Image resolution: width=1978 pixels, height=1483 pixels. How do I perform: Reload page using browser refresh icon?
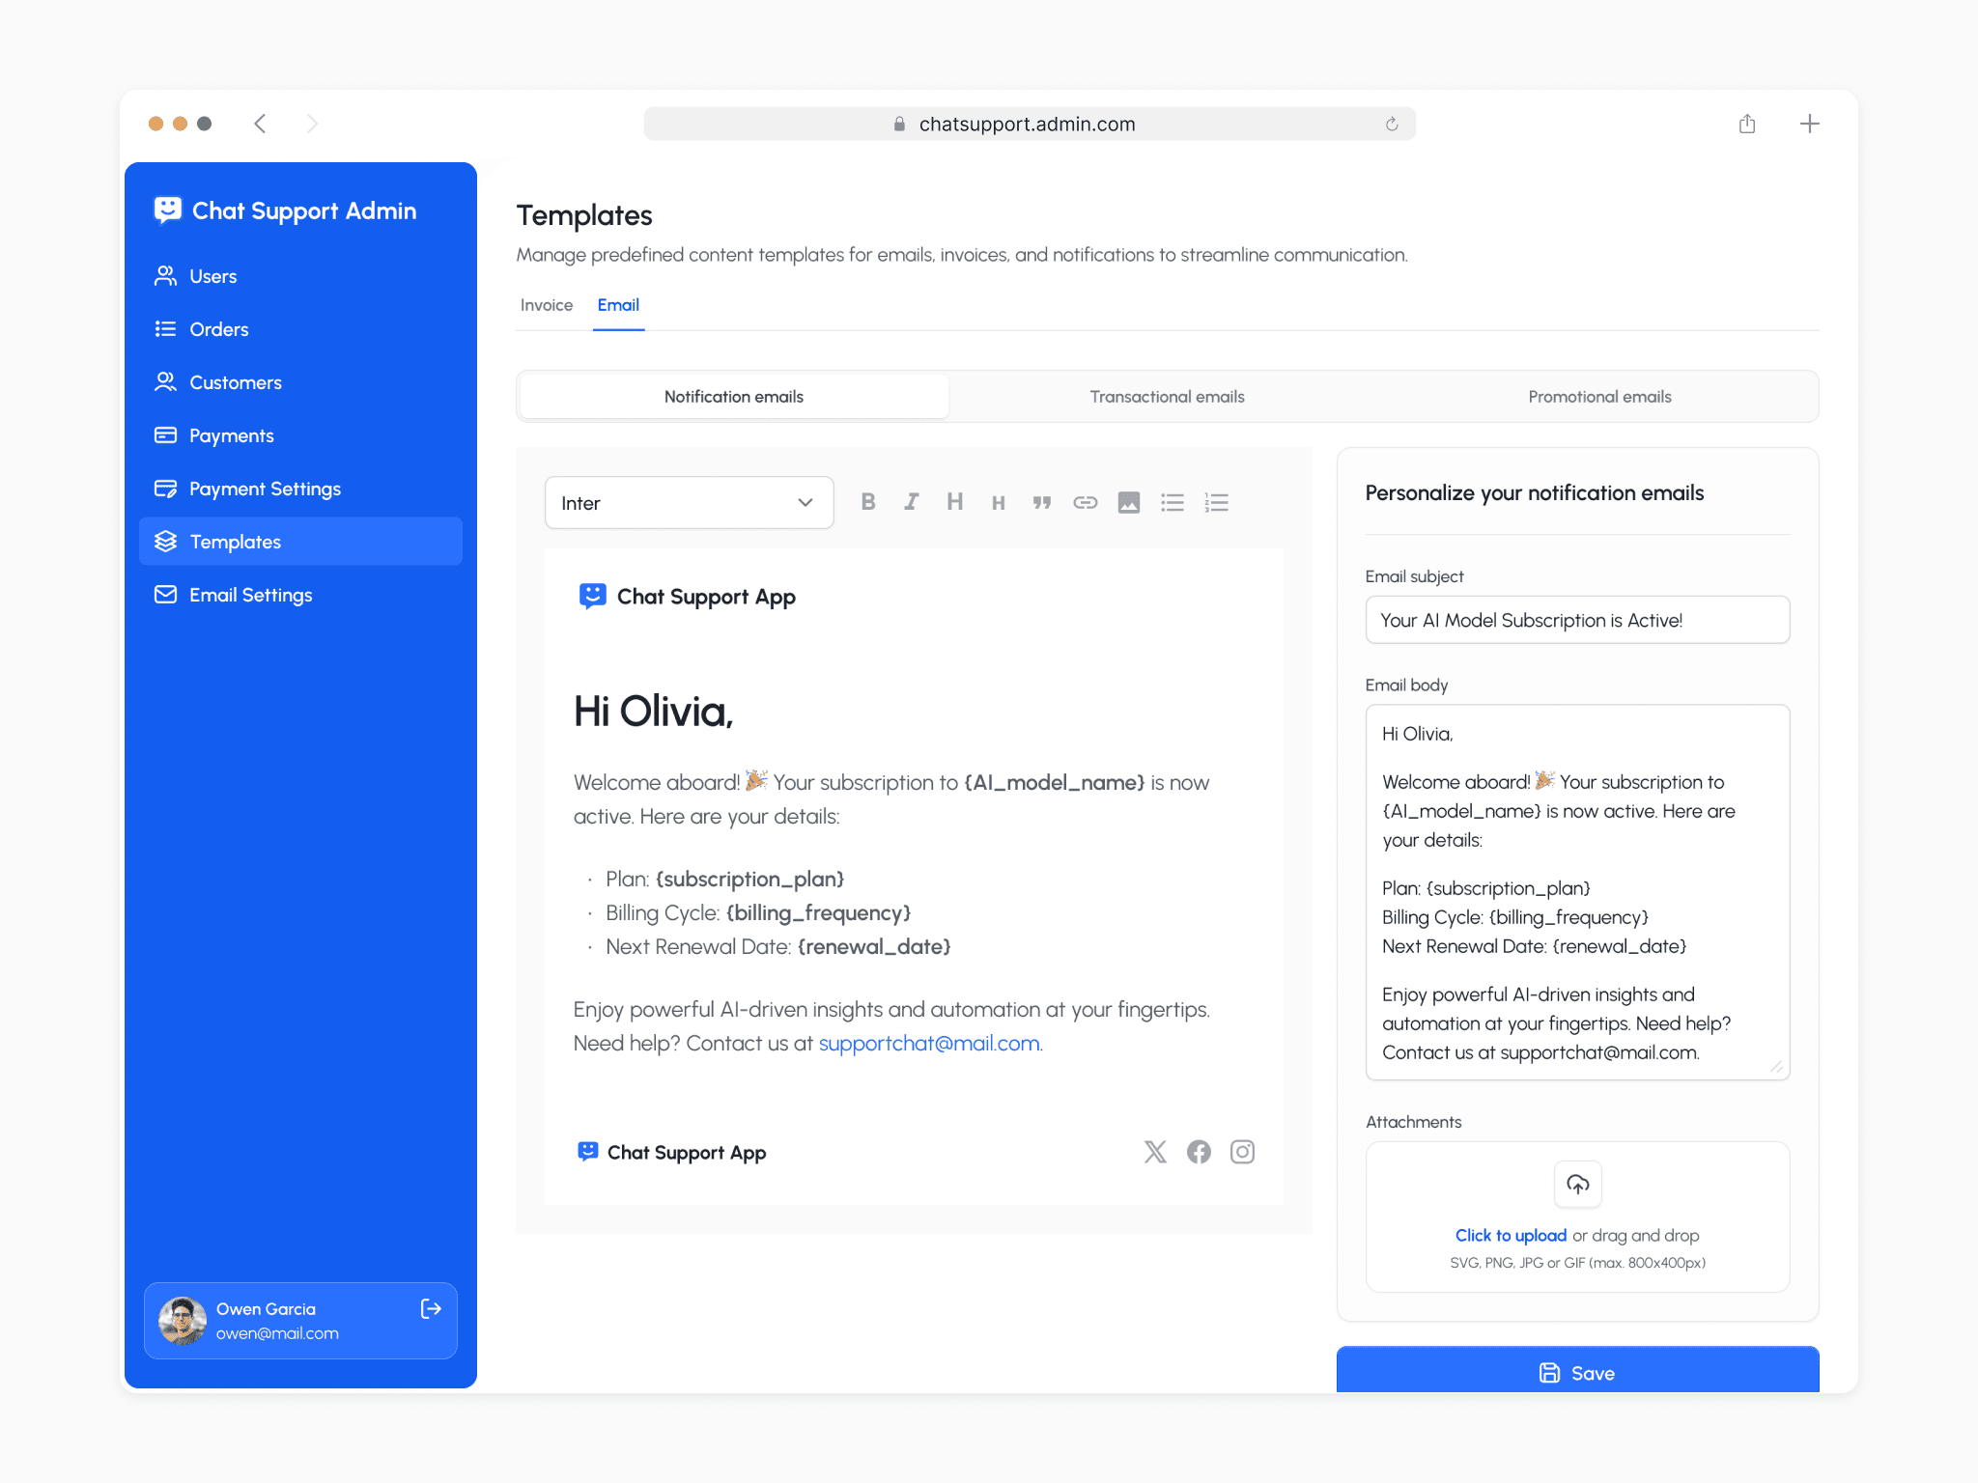point(1391,124)
